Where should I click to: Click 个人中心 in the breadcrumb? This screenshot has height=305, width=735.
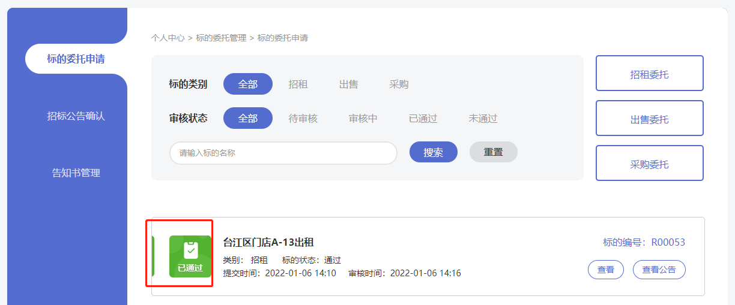click(168, 38)
